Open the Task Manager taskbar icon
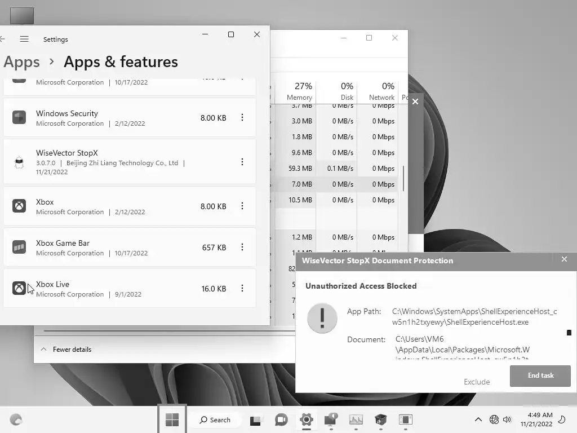Viewport: 577px width, 433px height. 356,419
